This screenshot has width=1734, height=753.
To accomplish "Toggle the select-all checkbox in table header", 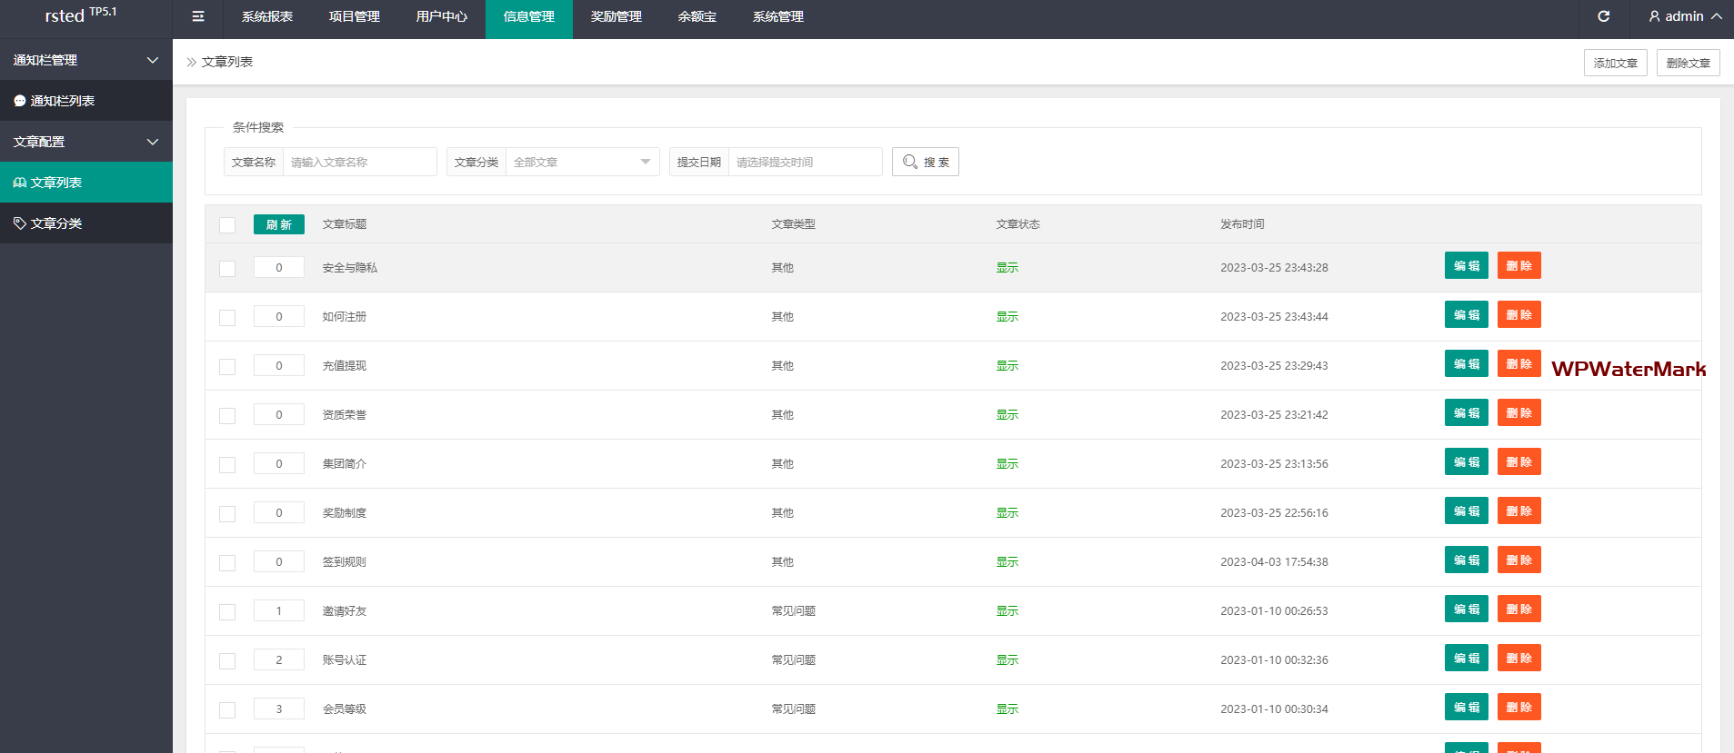I will [x=227, y=225].
